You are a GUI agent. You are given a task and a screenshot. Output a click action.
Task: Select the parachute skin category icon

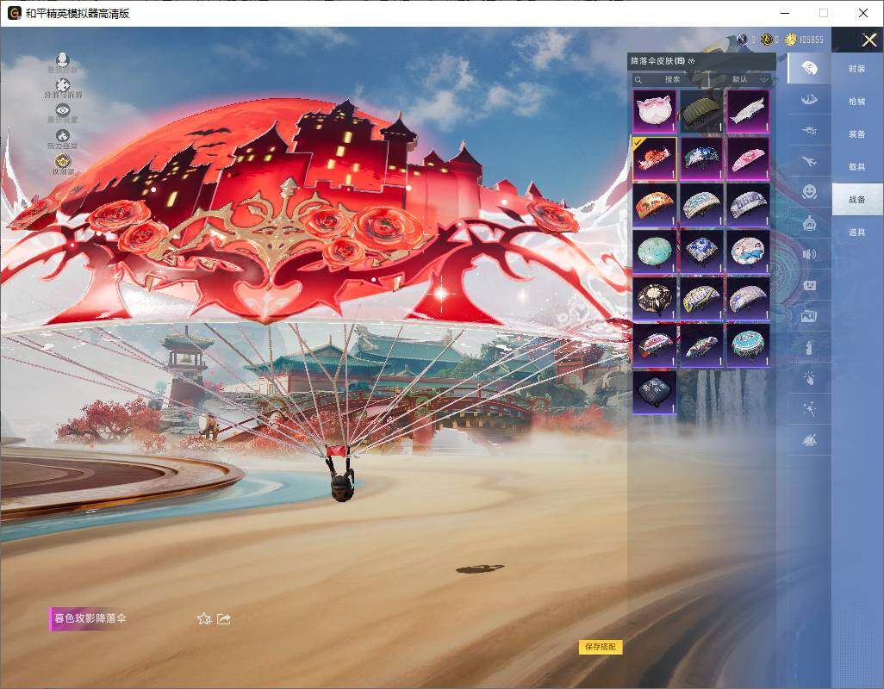pyautogui.click(x=808, y=68)
